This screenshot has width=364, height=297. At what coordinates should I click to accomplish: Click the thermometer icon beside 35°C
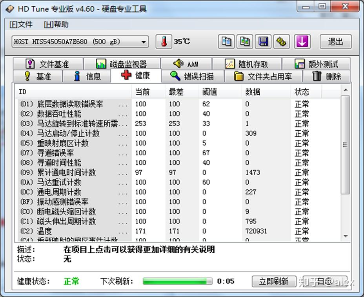coord(164,41)
